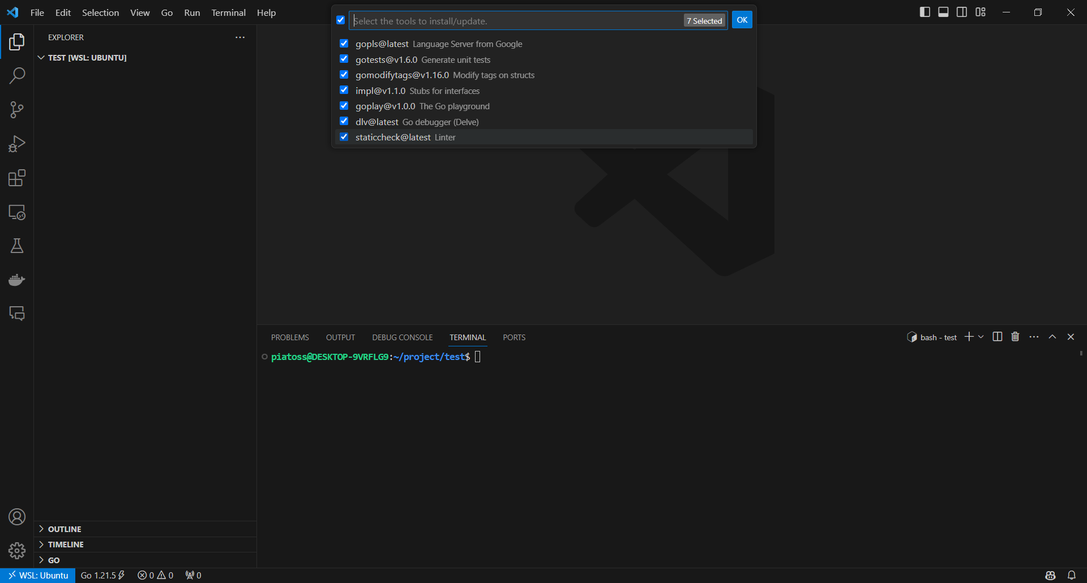This screenshot has height=583, width=1087.
Task: Switch to the PROBLEMS tab
Action: pyautogui.click(x=290, y=337)
